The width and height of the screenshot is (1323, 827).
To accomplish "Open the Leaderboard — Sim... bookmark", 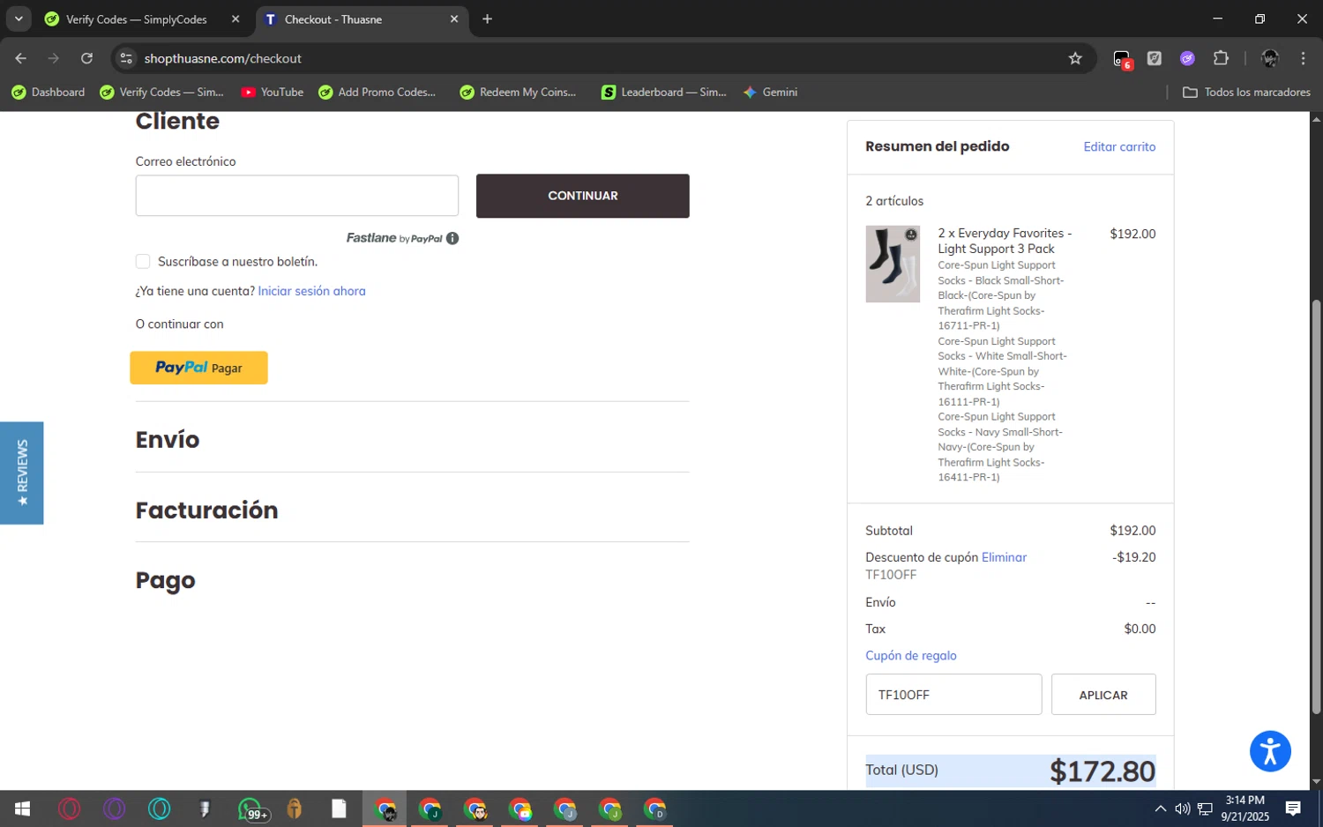I will pyautogui.click(x=664, y=92).
